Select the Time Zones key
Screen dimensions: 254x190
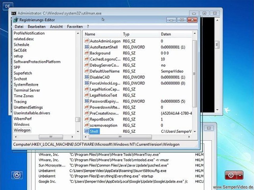24,96
